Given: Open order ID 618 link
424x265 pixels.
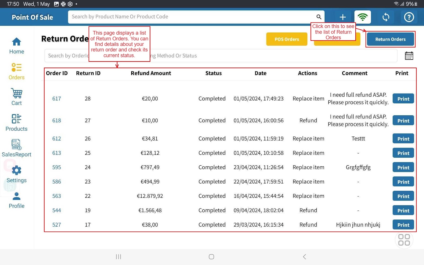Looking at the screenshot, I should 56,121.
